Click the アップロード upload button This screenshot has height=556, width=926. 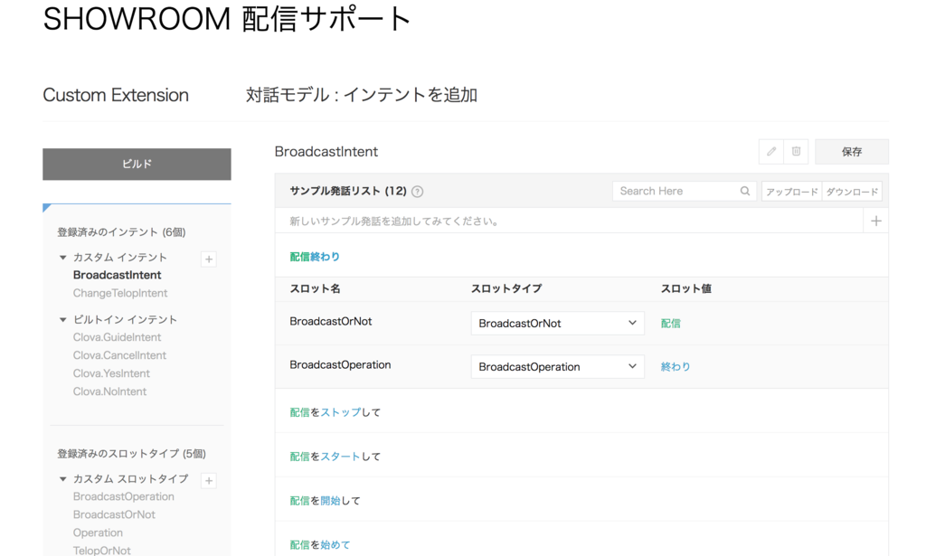(x=792, y=191)
